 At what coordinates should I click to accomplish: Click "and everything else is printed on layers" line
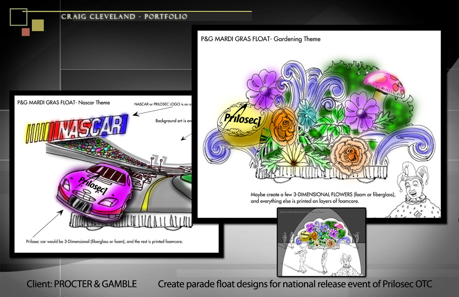[x=304, y=201]
